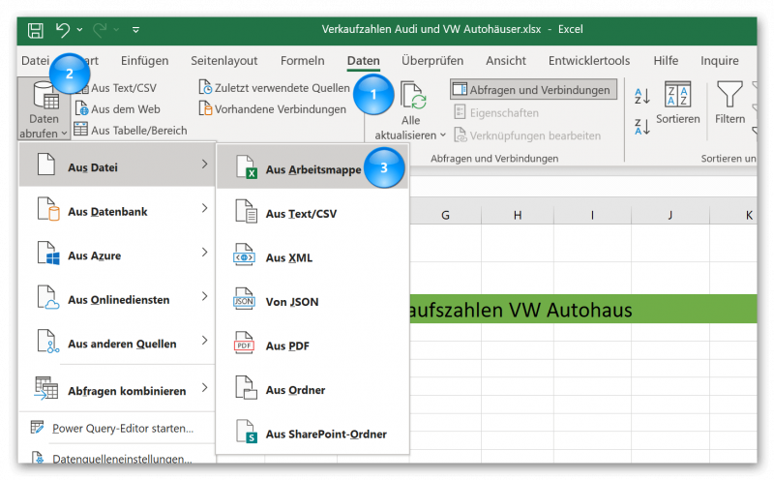
Task: Toggle the Abfragen und Verbindungen pane
Action: click(534, 90)
